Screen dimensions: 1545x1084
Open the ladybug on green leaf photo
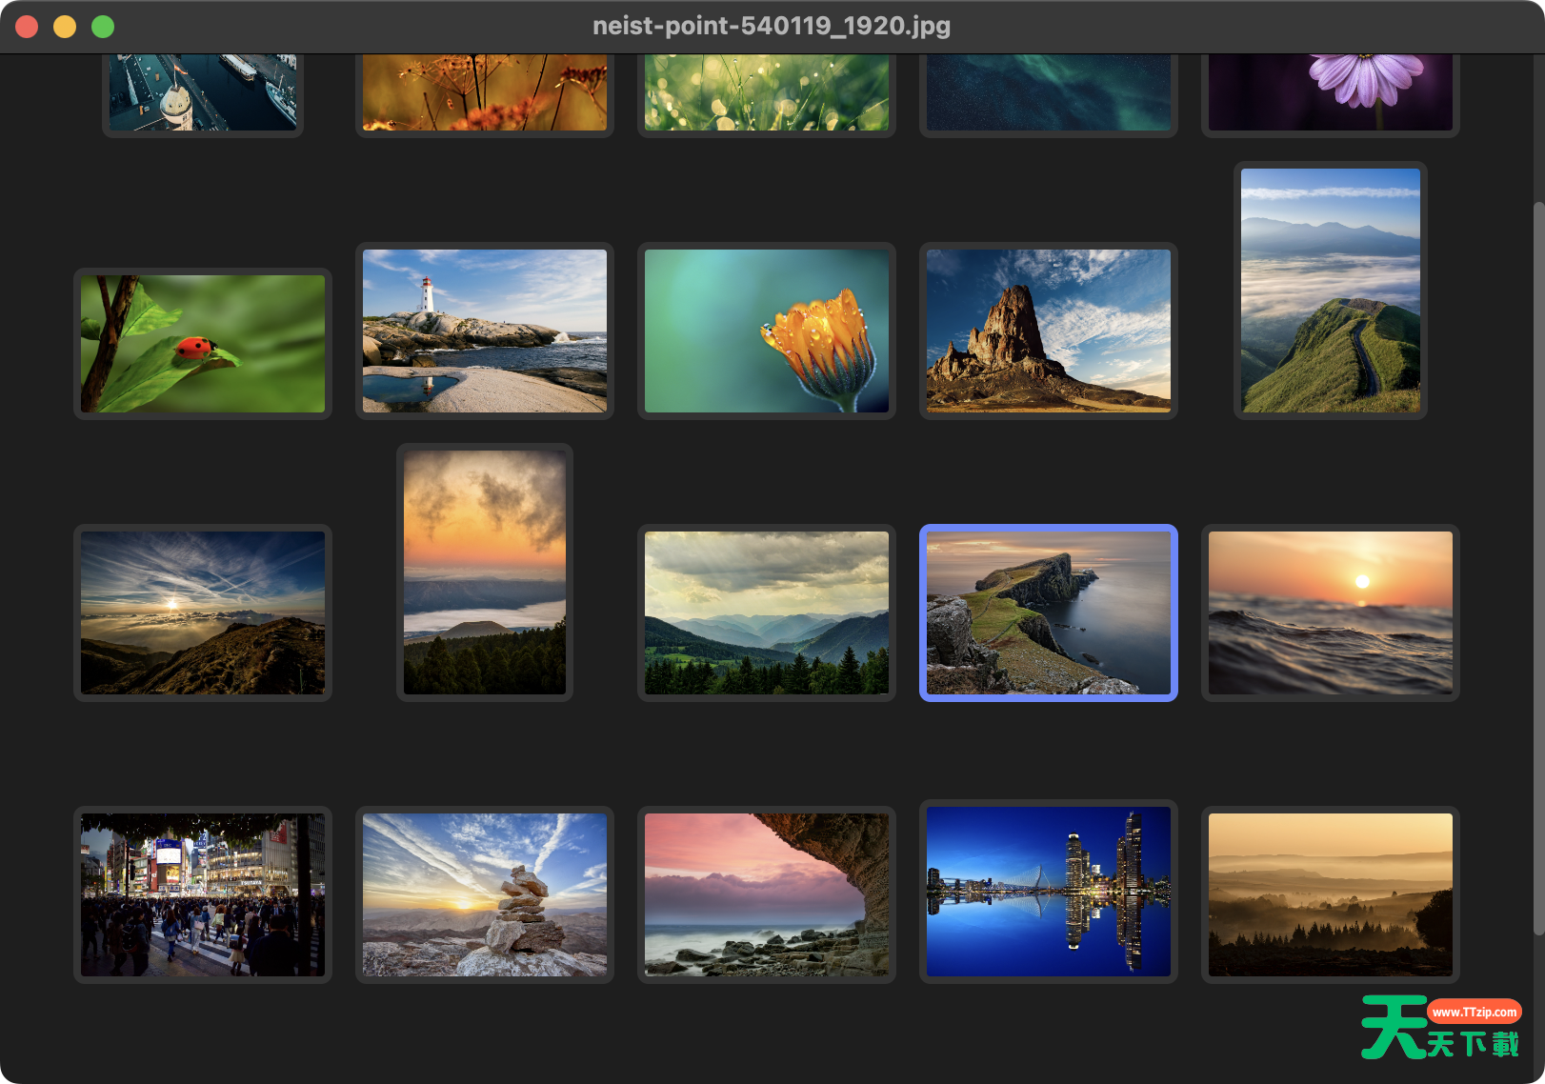[x=202, y=343]
